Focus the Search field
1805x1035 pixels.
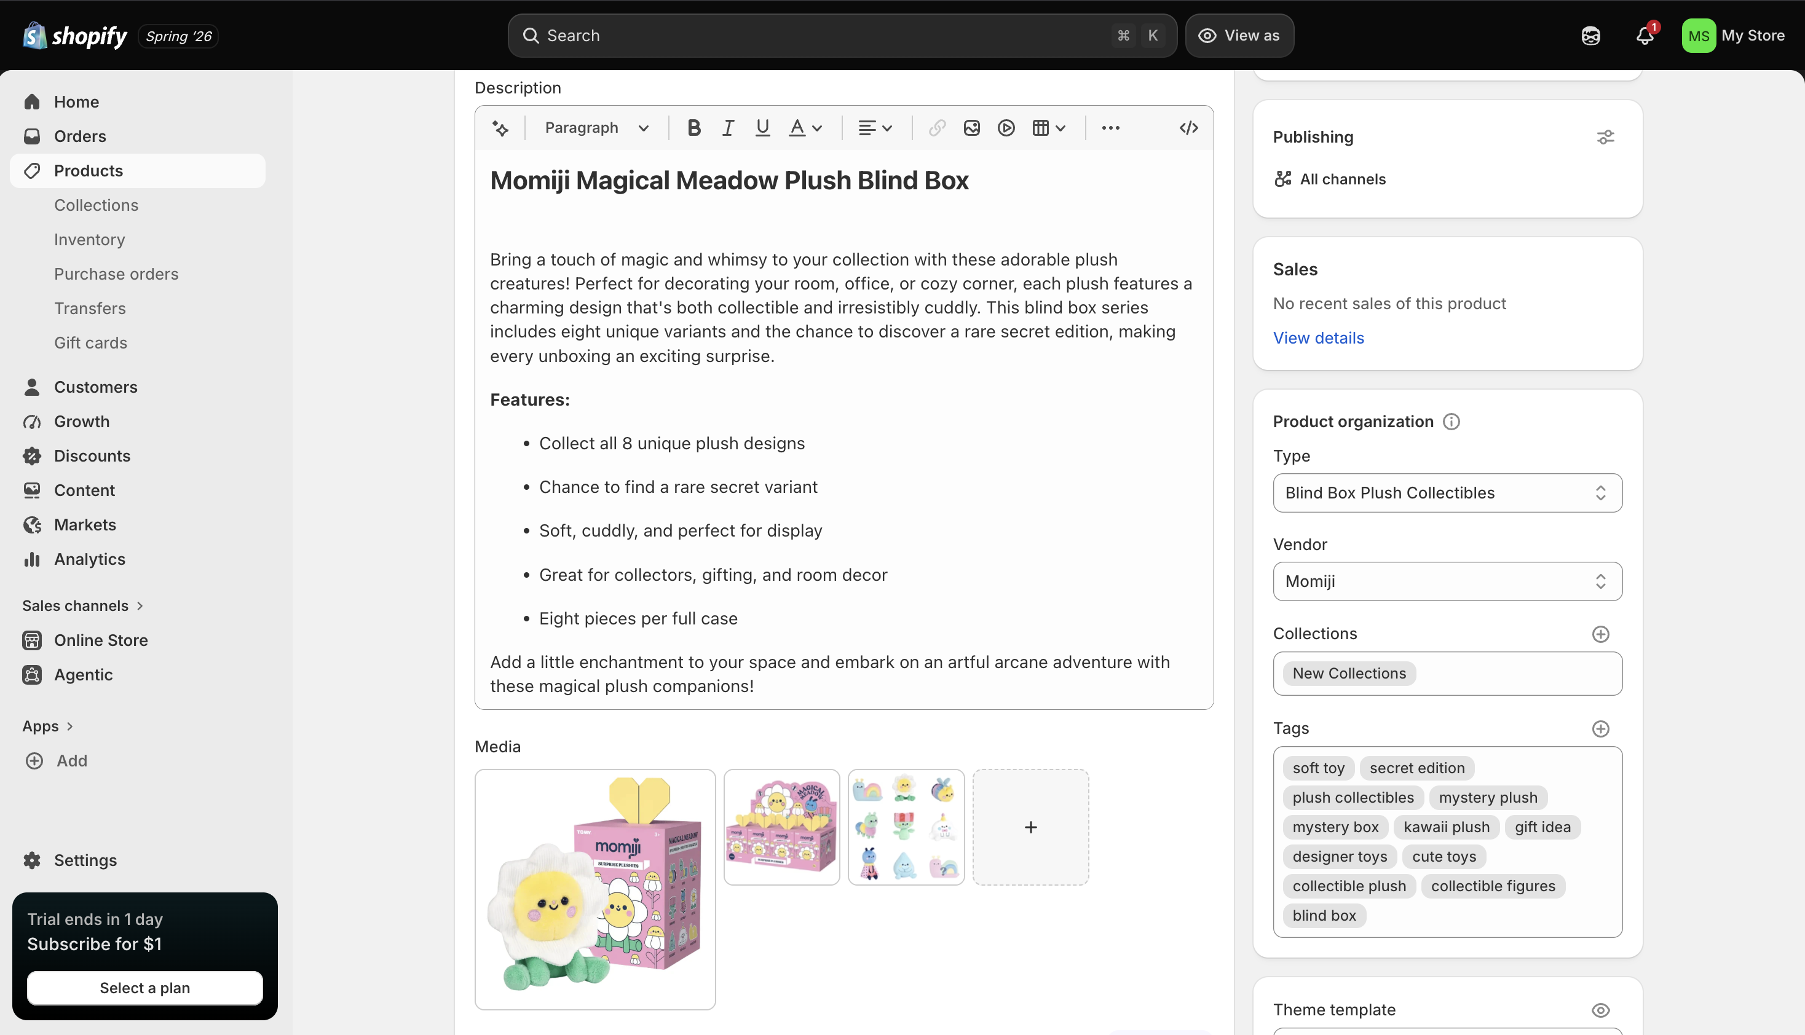[x=842, y=36]
